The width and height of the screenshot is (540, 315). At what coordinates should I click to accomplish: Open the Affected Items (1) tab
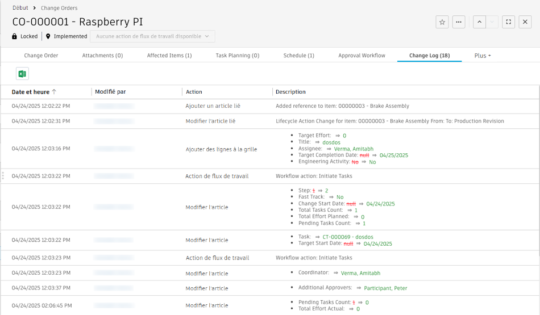click(x=169, y=56)
